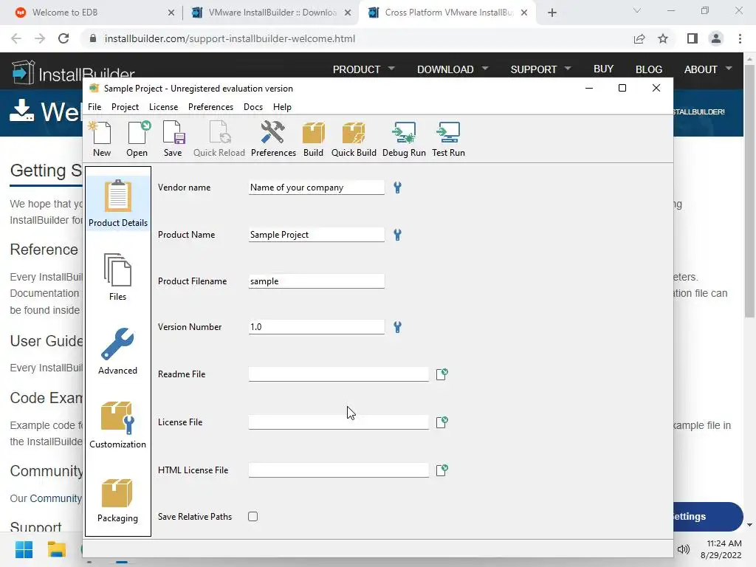Image resolution: width=756 pixels, height=567 pixels.
Task: Start Debug Run from the toolbar
Action: (404, 139)
